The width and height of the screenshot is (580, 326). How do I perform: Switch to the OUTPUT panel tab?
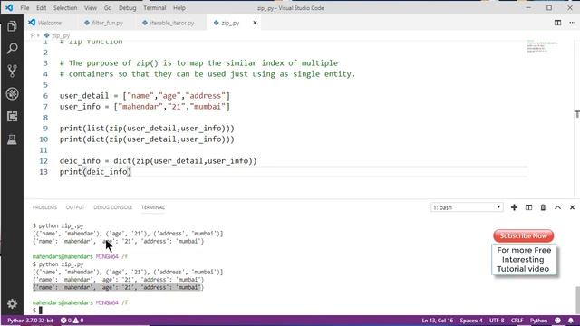click(x=75, y=207)
